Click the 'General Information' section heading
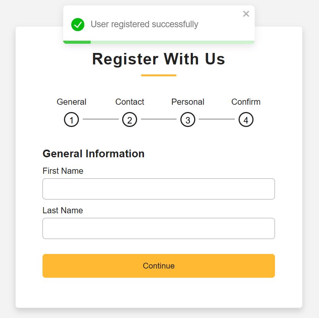The height and width of the screenshot is (318, 319). pos(93,154)
